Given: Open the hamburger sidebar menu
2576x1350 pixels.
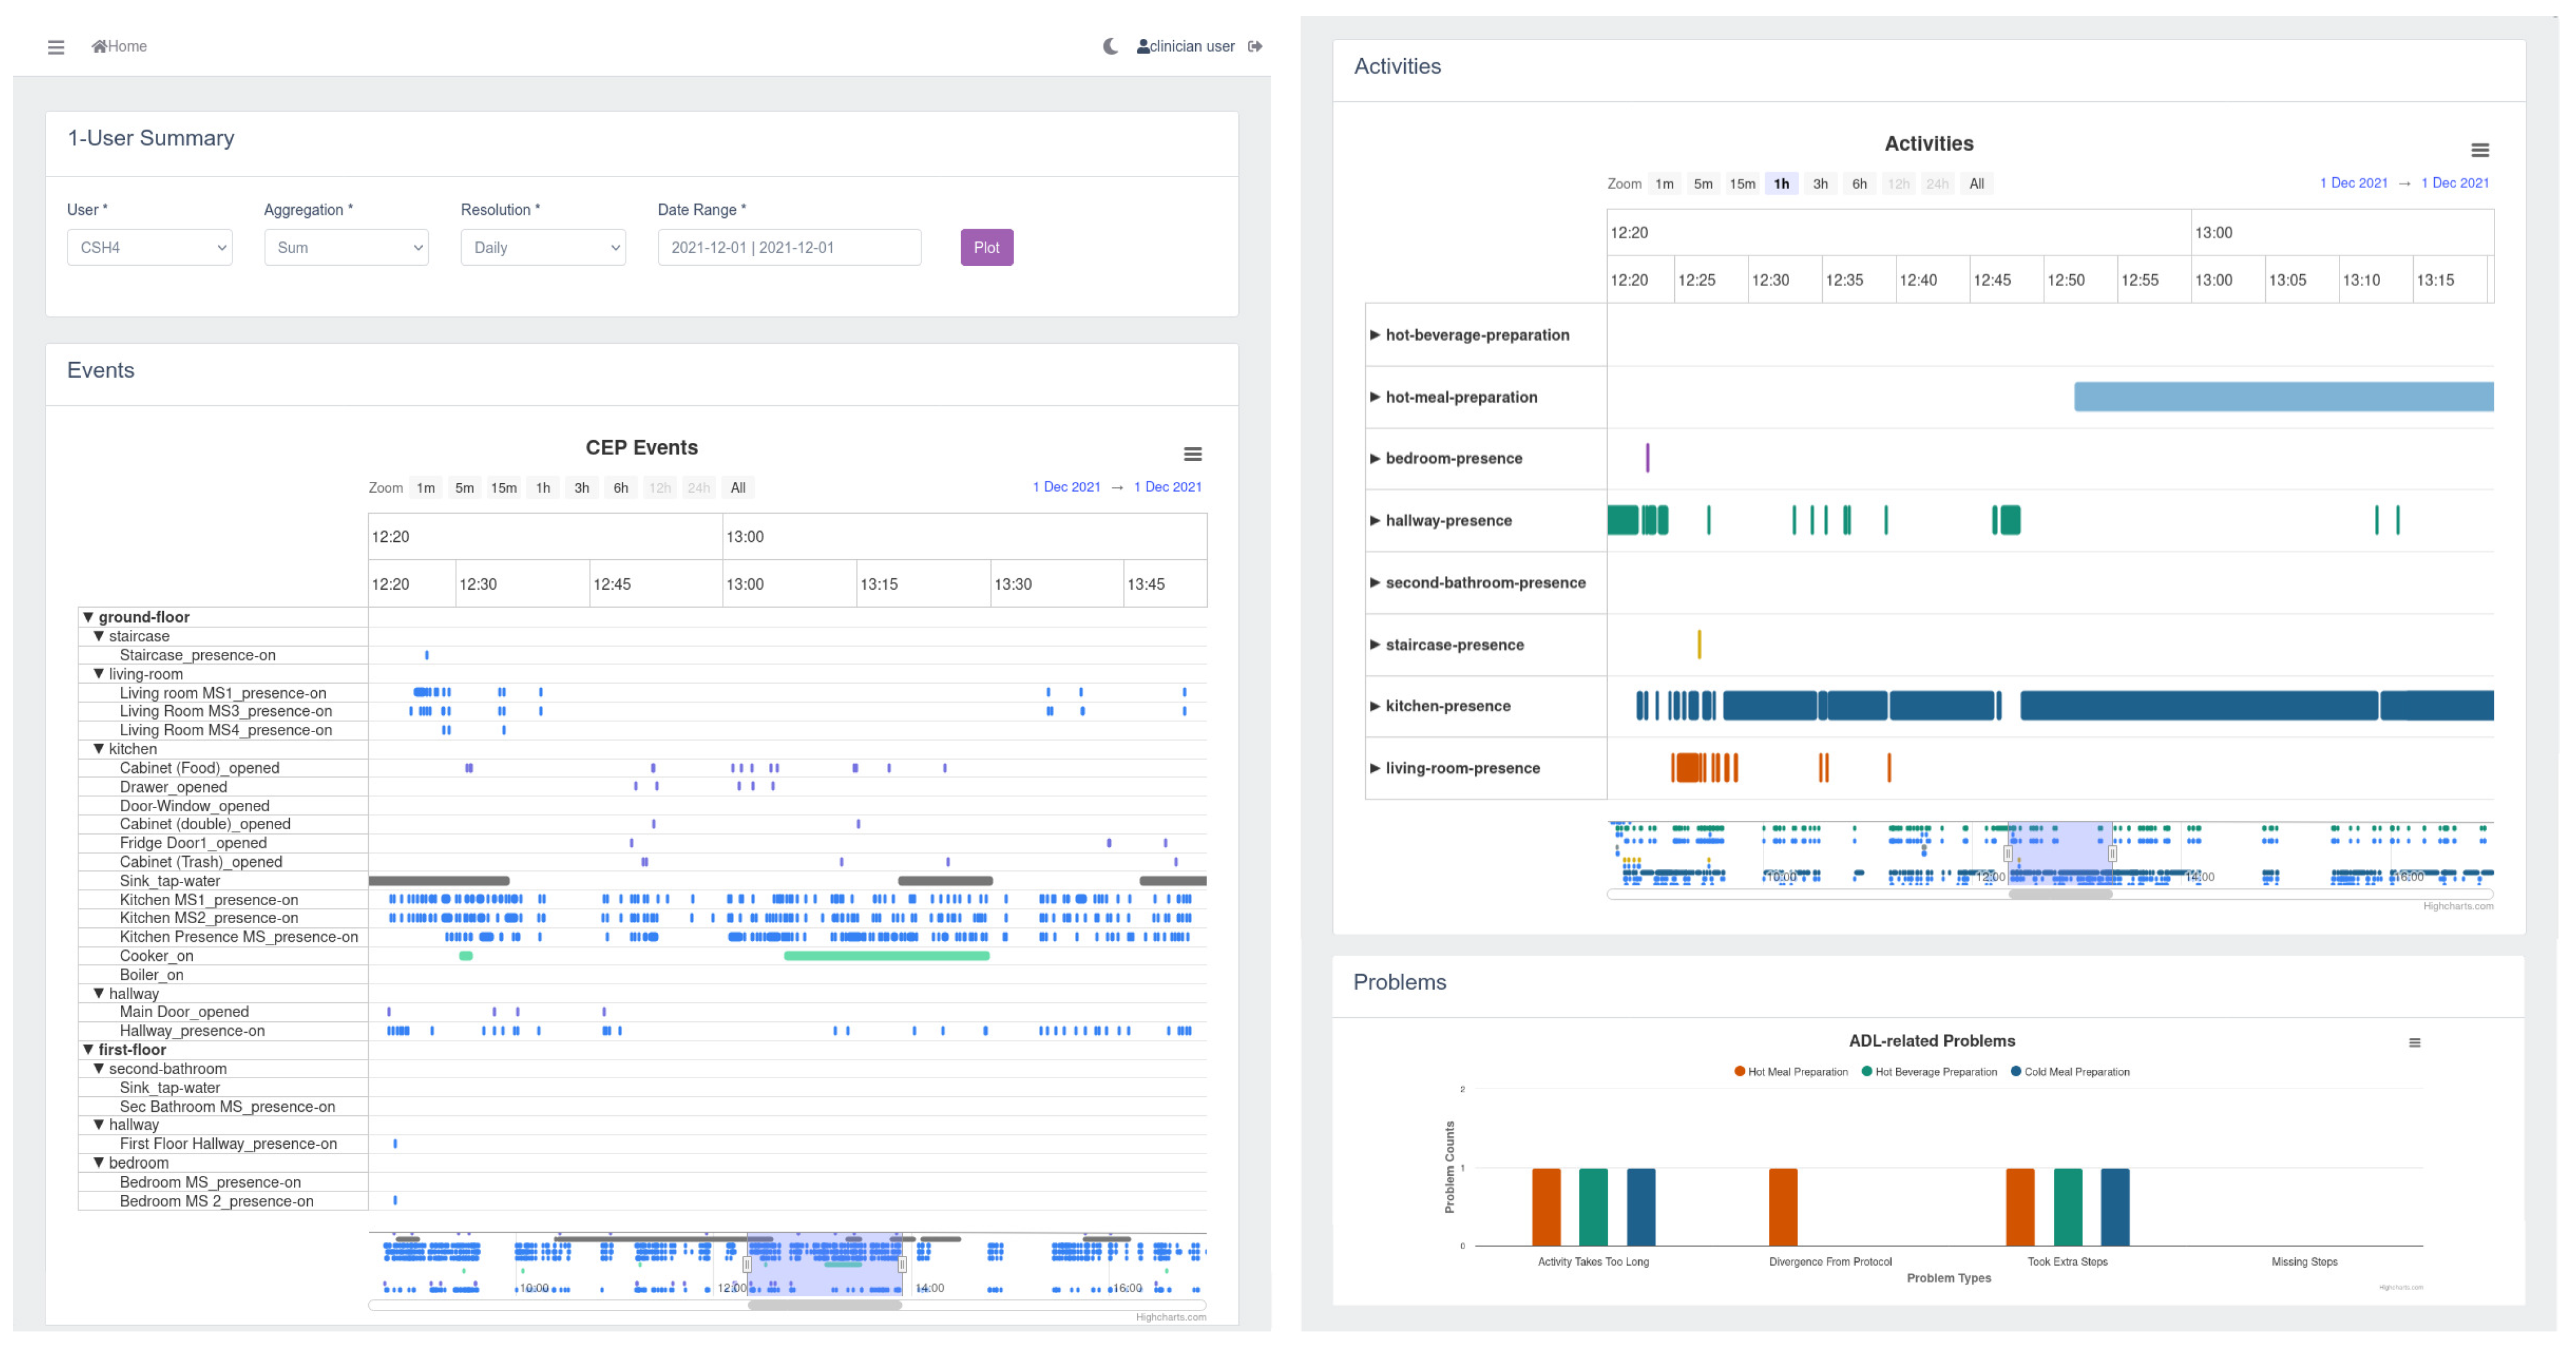Looking at the screenshot, I should pyautogui.click(x=56, y=47).
